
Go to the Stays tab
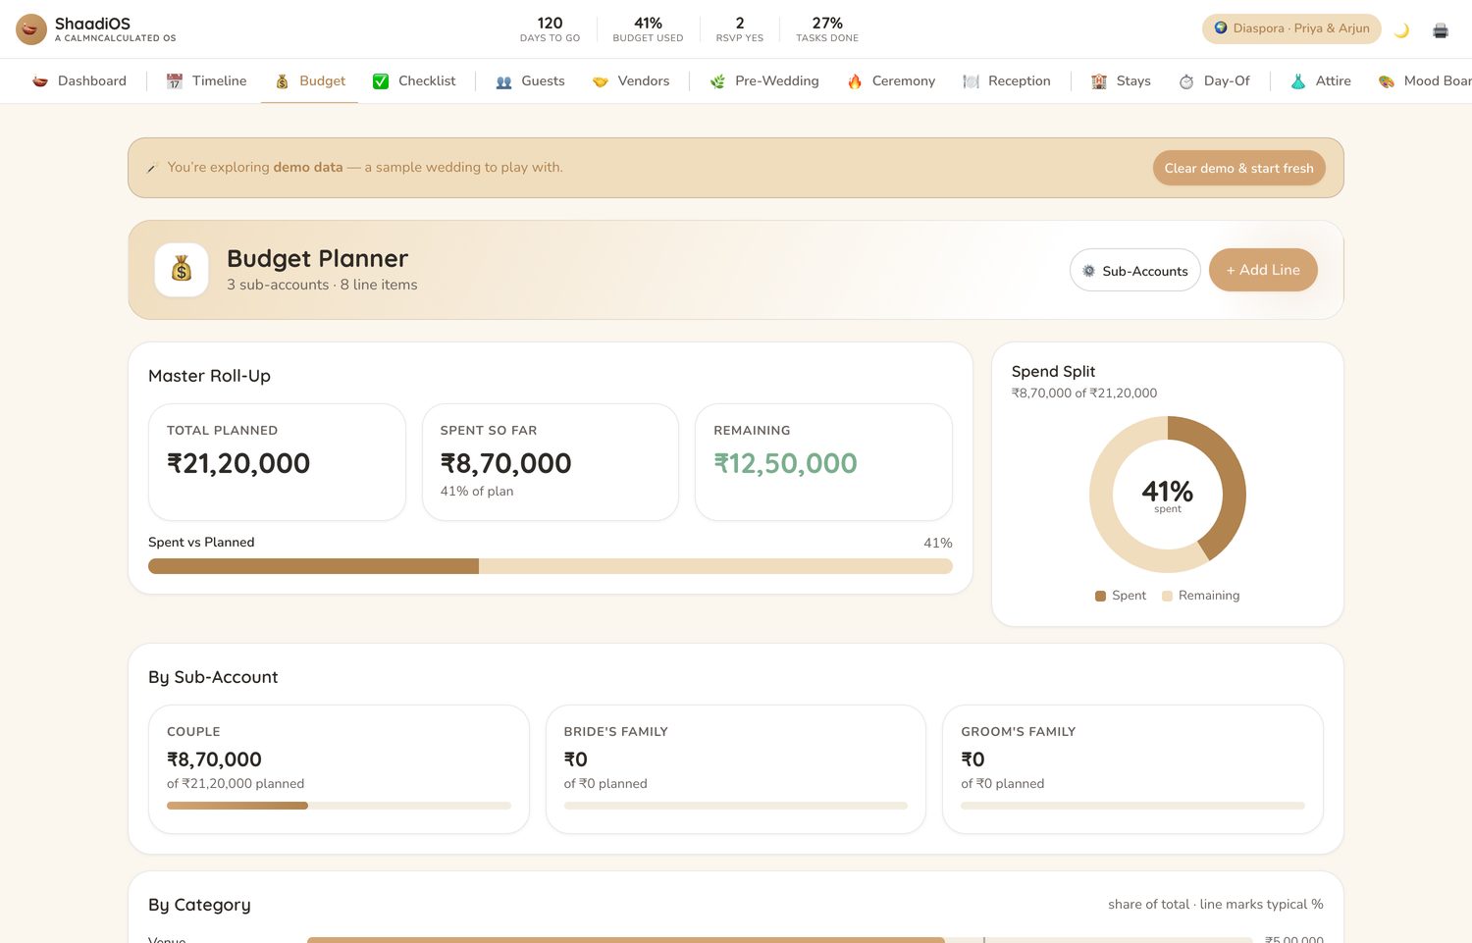1121,81
